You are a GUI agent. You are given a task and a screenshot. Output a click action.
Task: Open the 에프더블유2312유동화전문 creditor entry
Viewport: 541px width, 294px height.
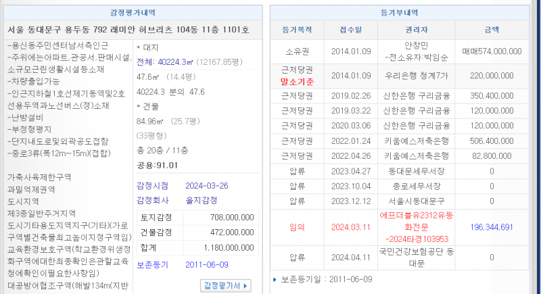click(x=417, y=228)
